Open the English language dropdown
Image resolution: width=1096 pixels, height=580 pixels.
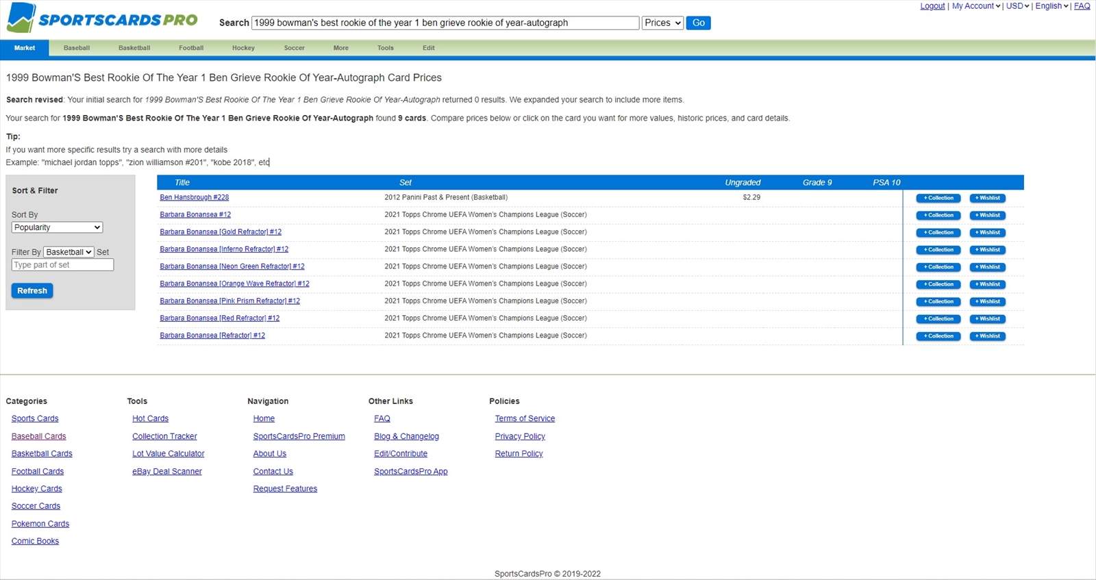pyautogui.click(x=1051, y=6)
